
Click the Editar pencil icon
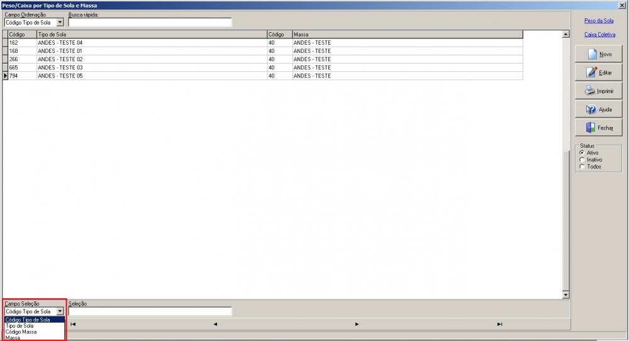pos(592,72)
